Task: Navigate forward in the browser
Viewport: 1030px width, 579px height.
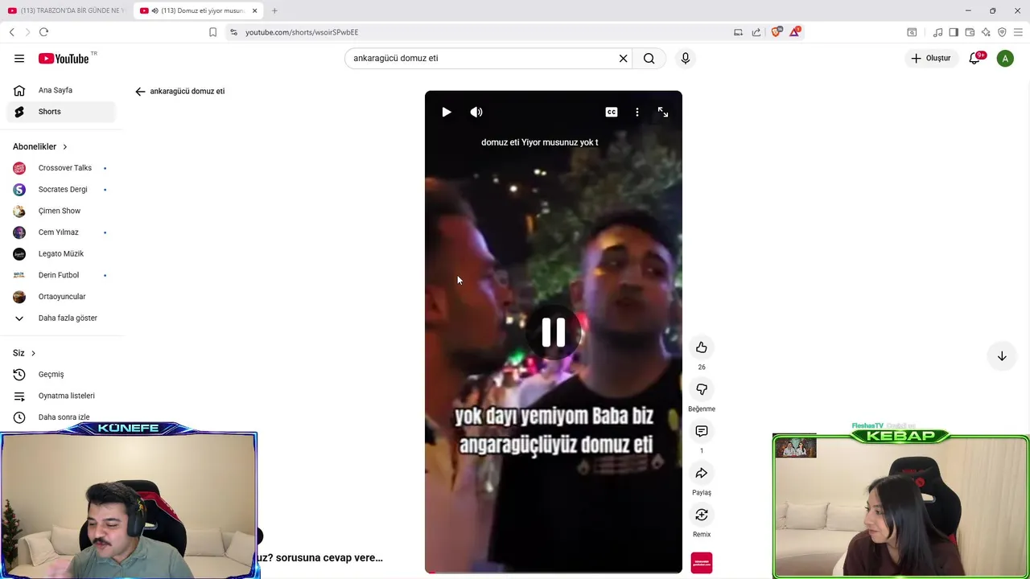Action: click(x=27, y=32)
